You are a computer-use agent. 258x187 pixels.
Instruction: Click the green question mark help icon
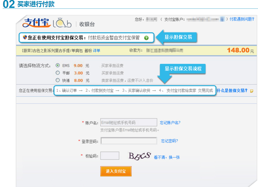point(146,38)
